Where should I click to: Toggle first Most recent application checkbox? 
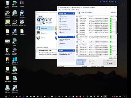pyautogui.click(x=77, y=36)
